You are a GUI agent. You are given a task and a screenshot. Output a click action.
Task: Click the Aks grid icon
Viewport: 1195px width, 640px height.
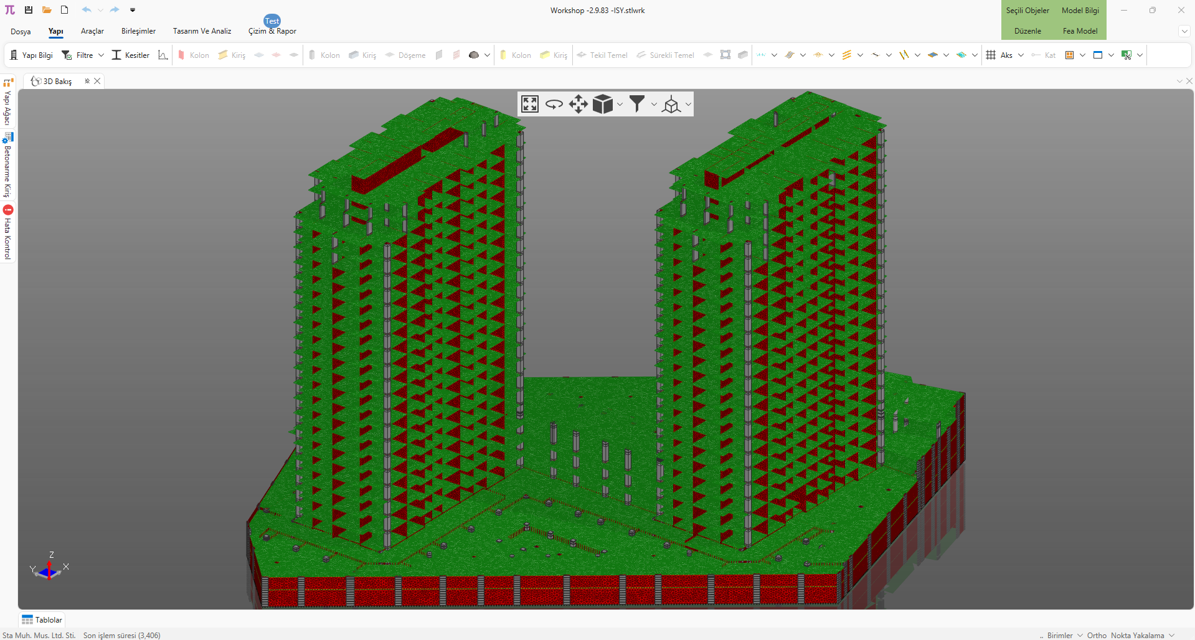(991, 55)
